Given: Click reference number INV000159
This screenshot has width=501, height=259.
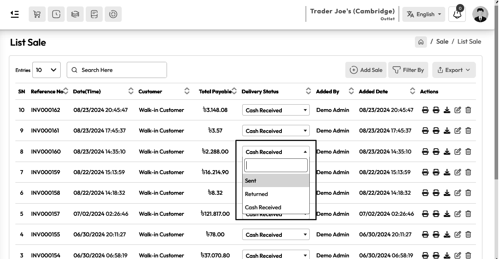Looking at the screenshot, I should [46, 172].
